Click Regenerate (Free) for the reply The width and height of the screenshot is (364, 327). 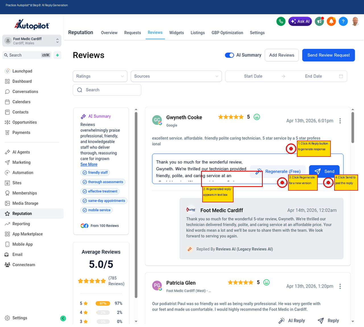[278, 171]
